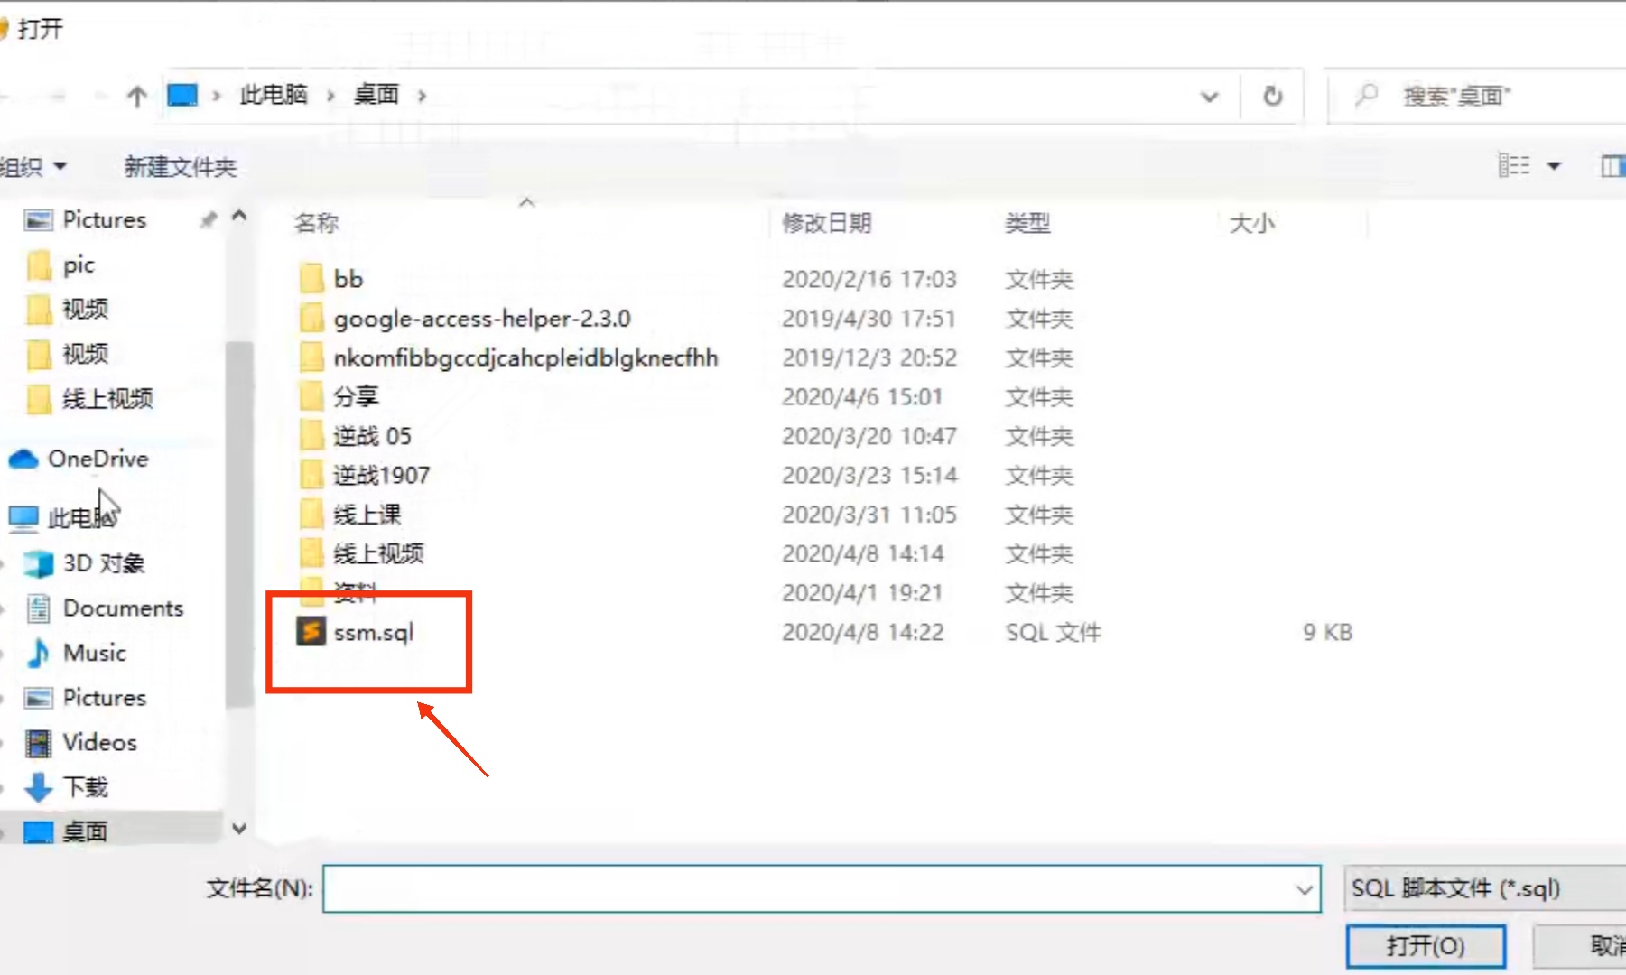The width and height of the screenshot is (1626, 975).
Task: Click 打开(O) button
Action: pyautogui.click(x=1426, y=946)
